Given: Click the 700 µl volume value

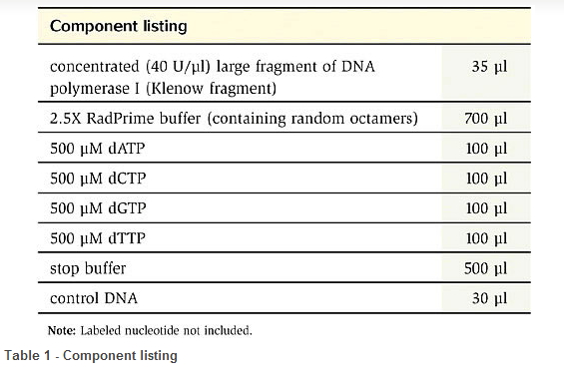Looking at the screenshot, I should [485, 119].
